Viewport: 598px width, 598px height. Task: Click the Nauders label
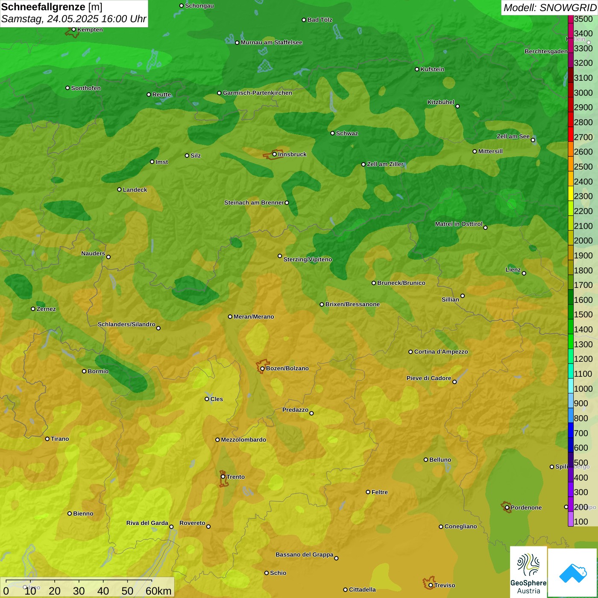pyautogui.click(x=93, y=253)
